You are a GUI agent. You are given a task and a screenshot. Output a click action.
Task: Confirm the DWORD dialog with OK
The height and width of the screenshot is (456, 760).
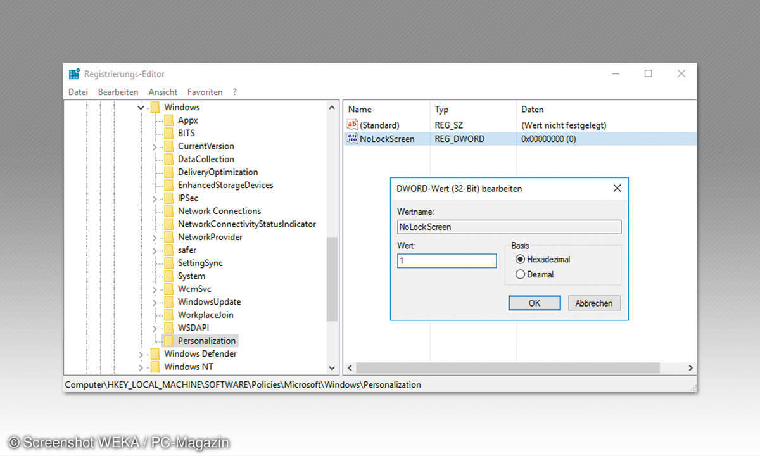tap(535, 303)
